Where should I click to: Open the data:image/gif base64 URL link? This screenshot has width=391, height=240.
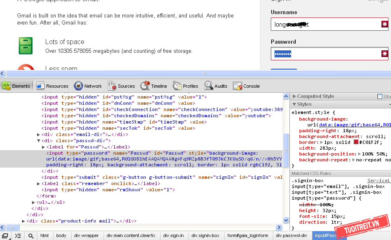point(355,125)
